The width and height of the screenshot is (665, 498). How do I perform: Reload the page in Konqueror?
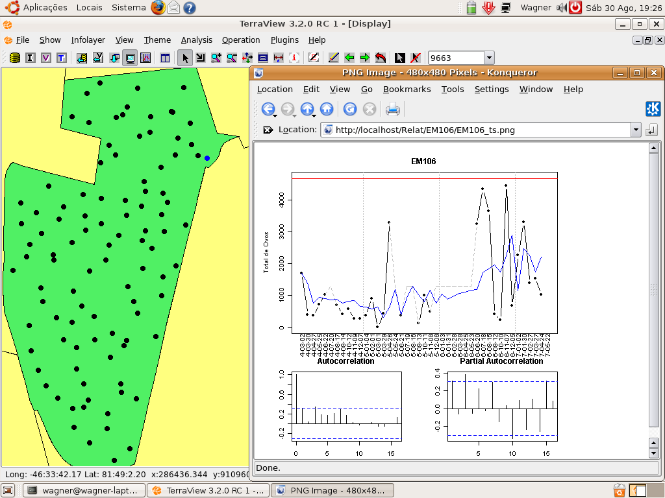pos(350,109)
